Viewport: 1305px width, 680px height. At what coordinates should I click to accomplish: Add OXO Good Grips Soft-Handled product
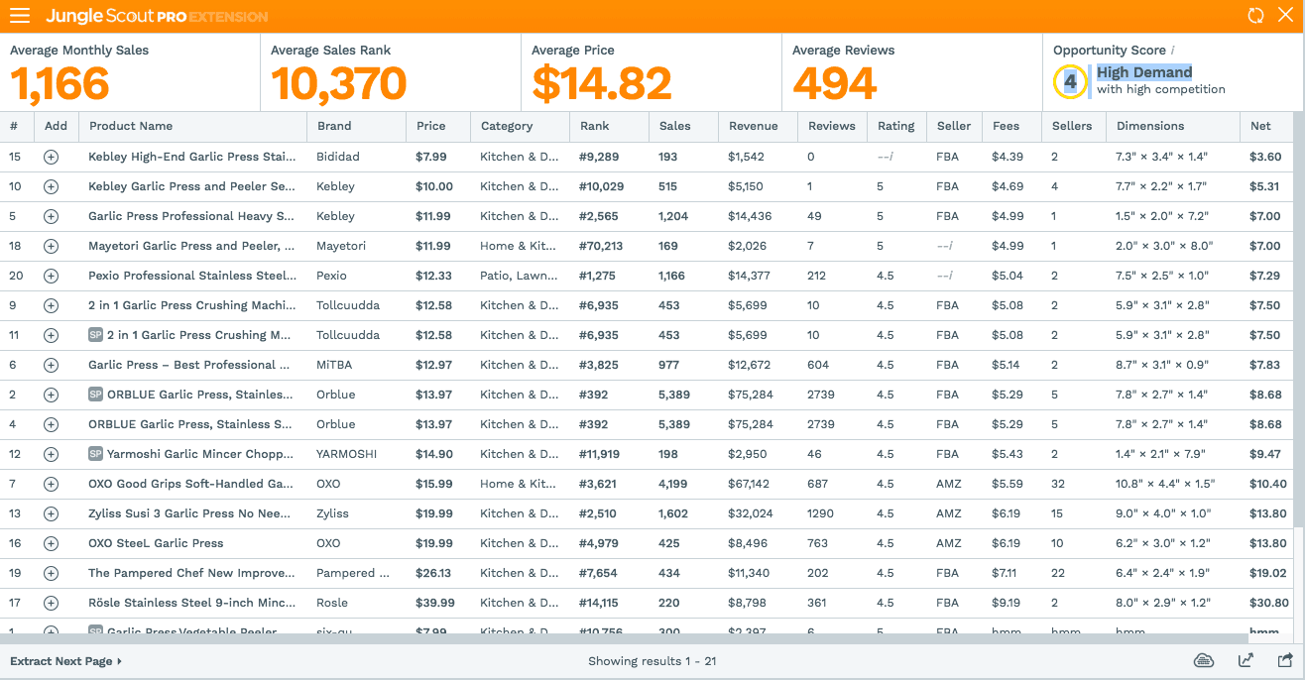pyautogui.click(x=51, y=484)
